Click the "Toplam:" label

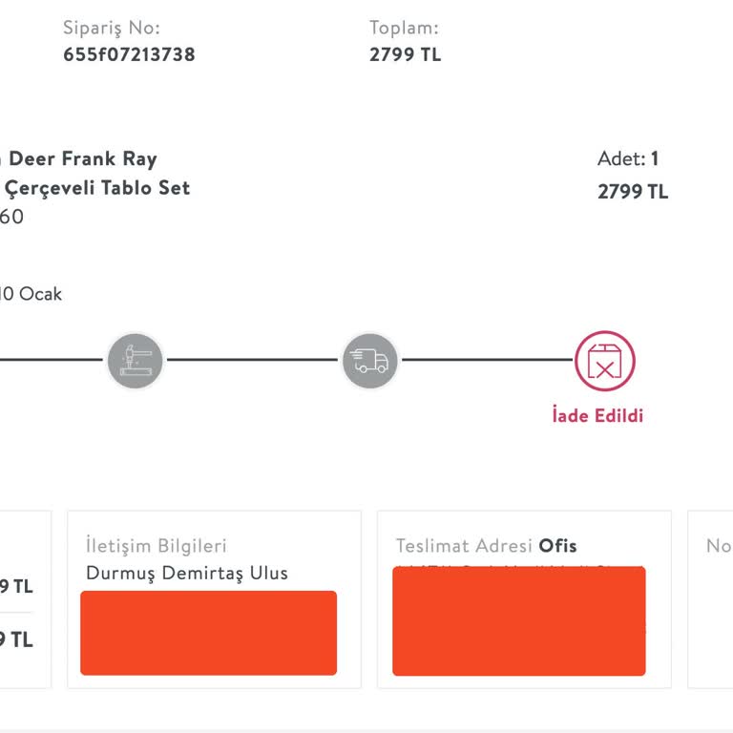pos(404,28)
